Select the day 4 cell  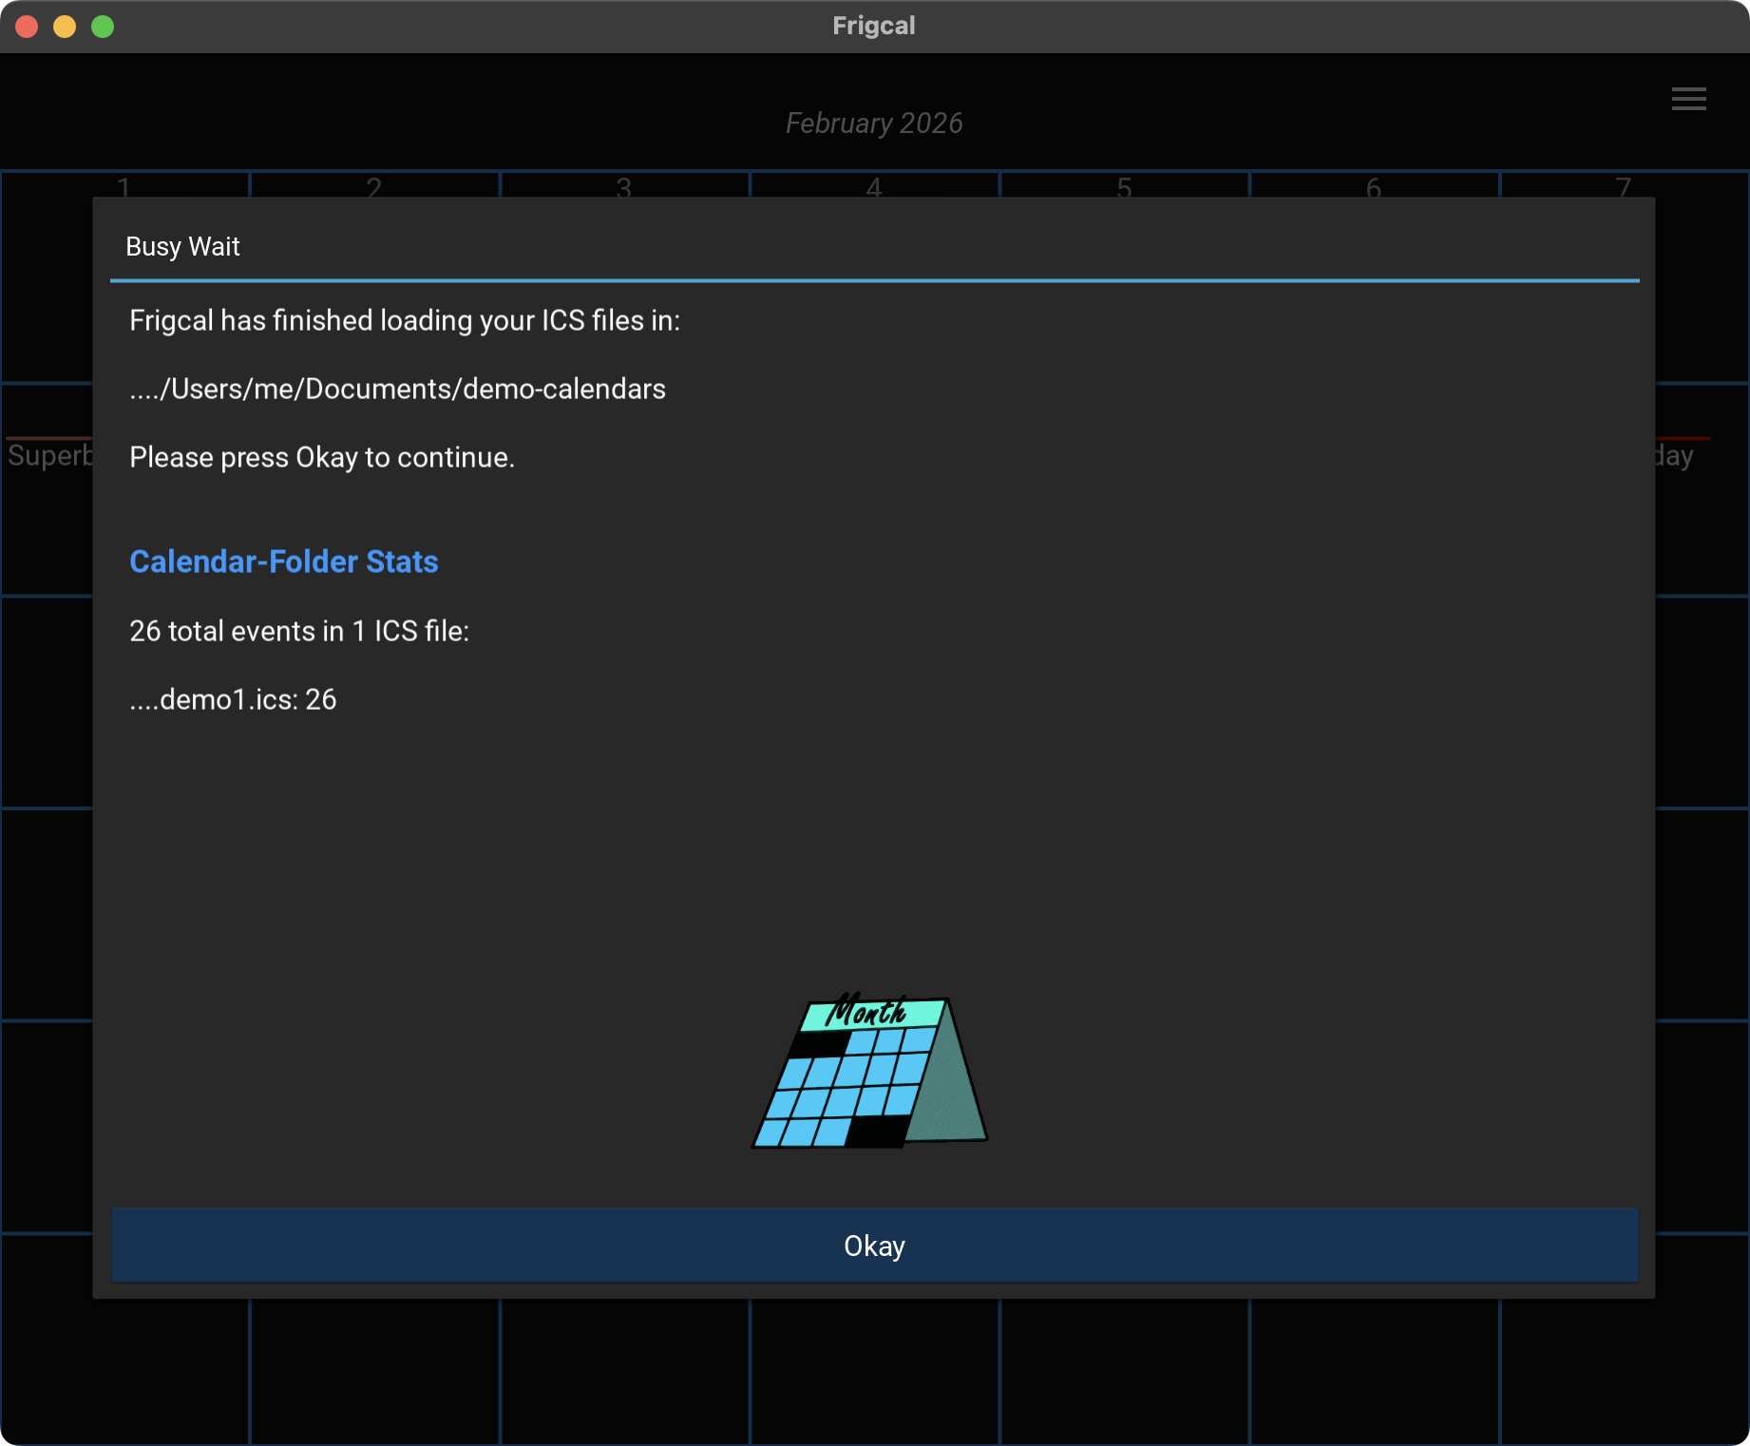point(873,186)
